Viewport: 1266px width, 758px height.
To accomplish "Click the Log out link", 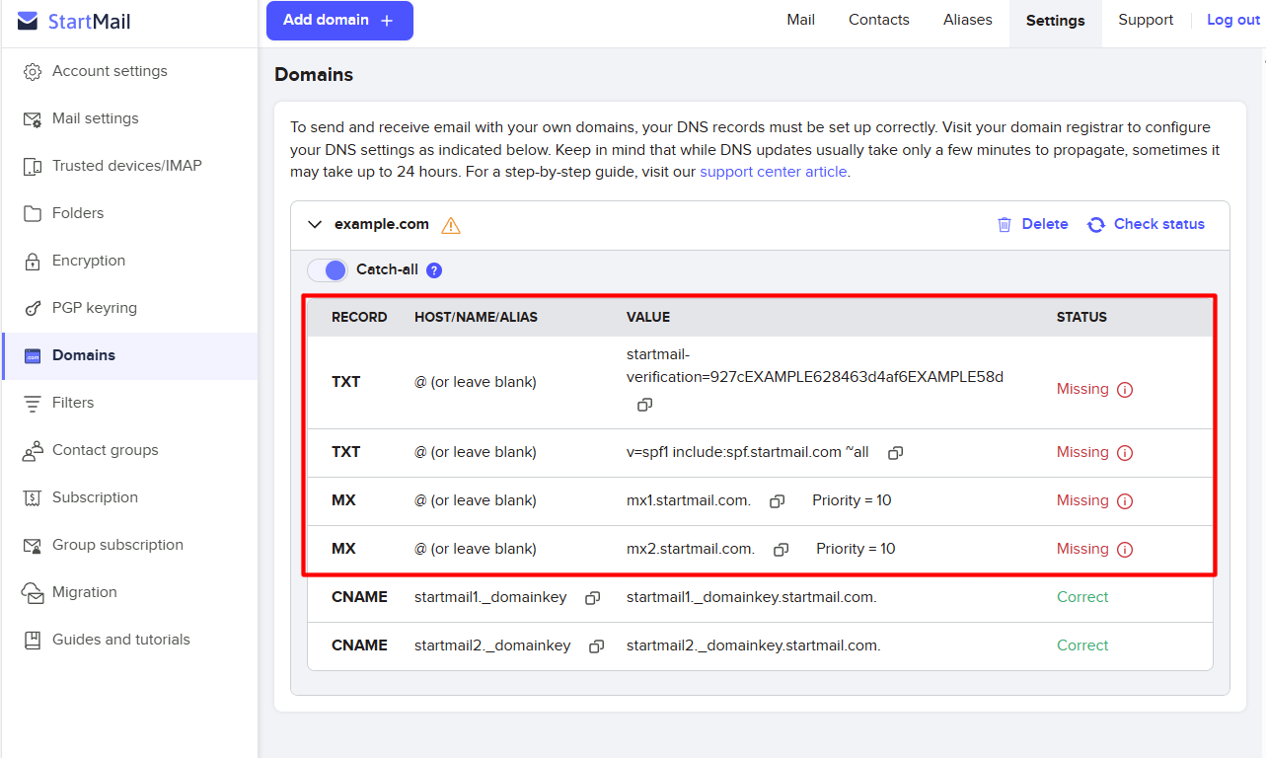I will (1233, 20).
